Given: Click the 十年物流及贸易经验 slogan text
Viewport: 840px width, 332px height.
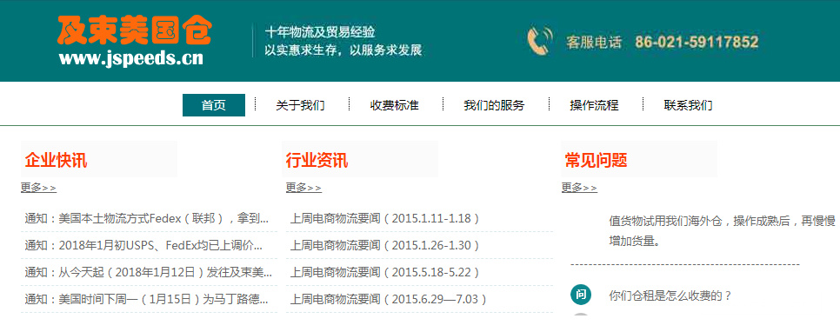Looking at the screenshot, I should 320,32.
